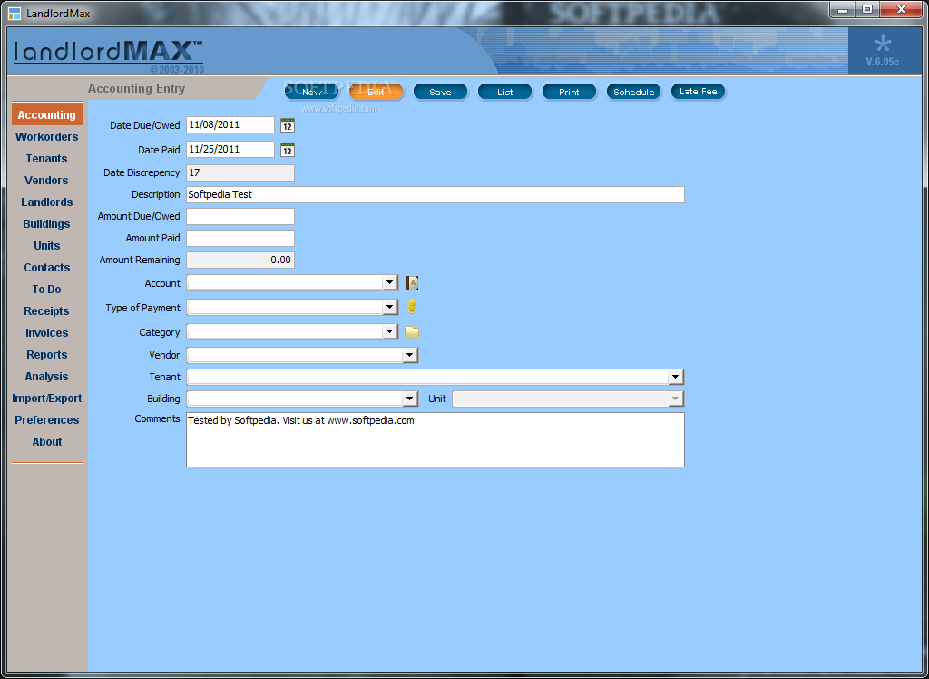Screen dimensions: 929x679
Task: Click the Print button
Action: click(x=570, y=92)
